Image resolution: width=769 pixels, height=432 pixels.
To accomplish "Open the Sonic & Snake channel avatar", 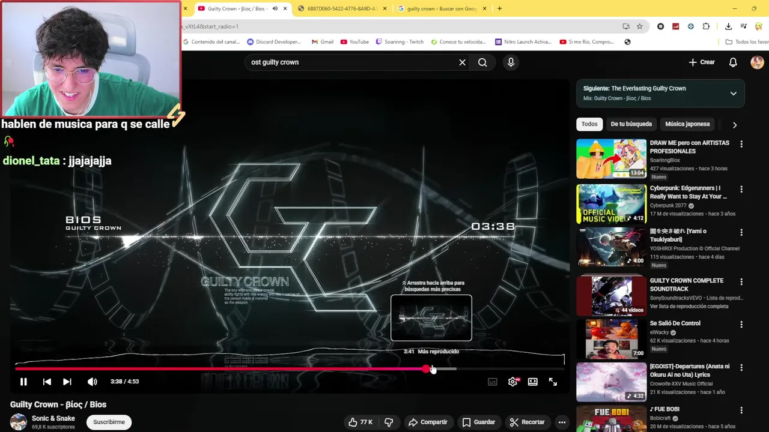I will point(19,422).
